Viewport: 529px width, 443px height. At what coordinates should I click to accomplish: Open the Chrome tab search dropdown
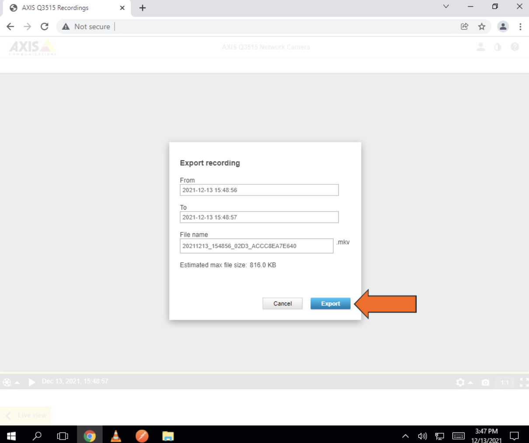point(445,7)
